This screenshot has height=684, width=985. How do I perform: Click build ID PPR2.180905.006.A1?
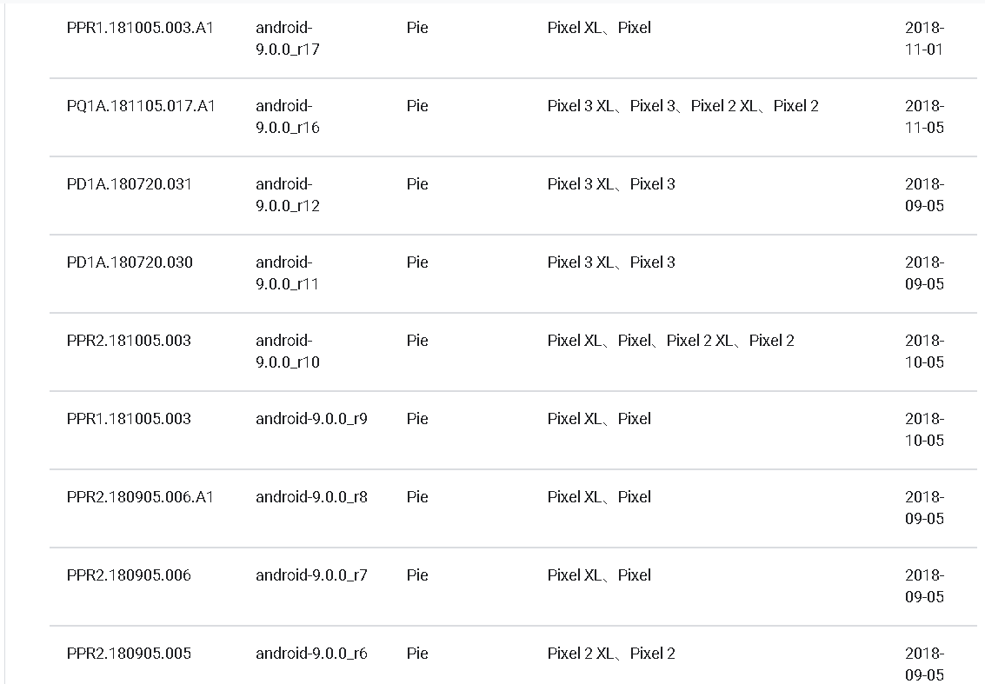pos(140,497)
